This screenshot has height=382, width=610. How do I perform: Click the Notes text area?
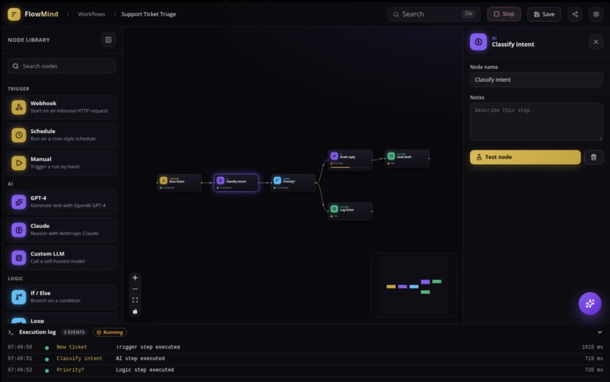[x=536, y=122]
